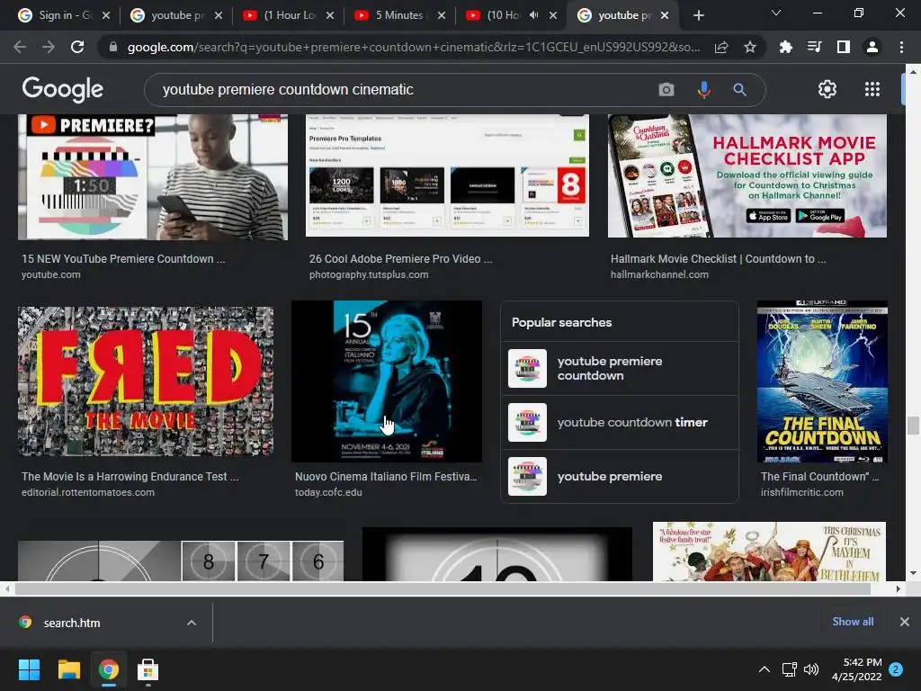Open editorial.rottentomatoes.com source link
Screen dimensions: 921x691
[88, 492]
